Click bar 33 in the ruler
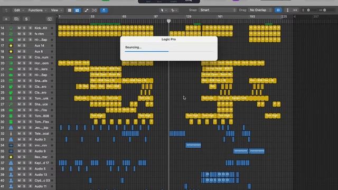Viewport: 338px width, 190px height. click(92, 16)
